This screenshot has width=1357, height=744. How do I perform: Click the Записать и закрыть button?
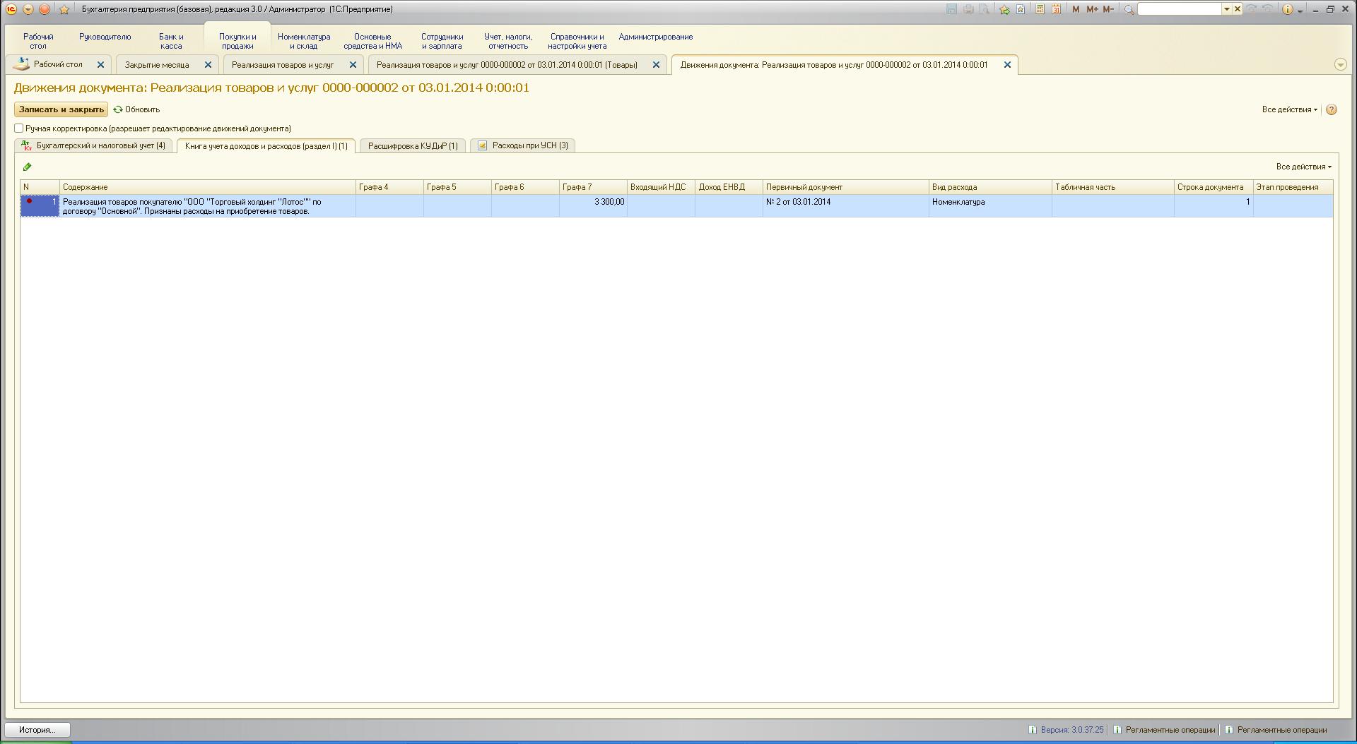(61, 109)
